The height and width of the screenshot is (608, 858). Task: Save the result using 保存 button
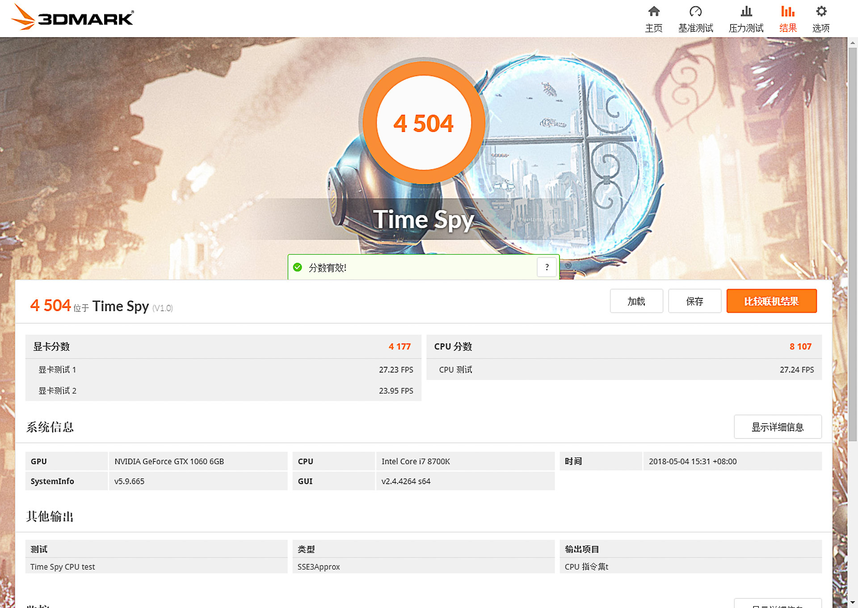click(694, 301)
